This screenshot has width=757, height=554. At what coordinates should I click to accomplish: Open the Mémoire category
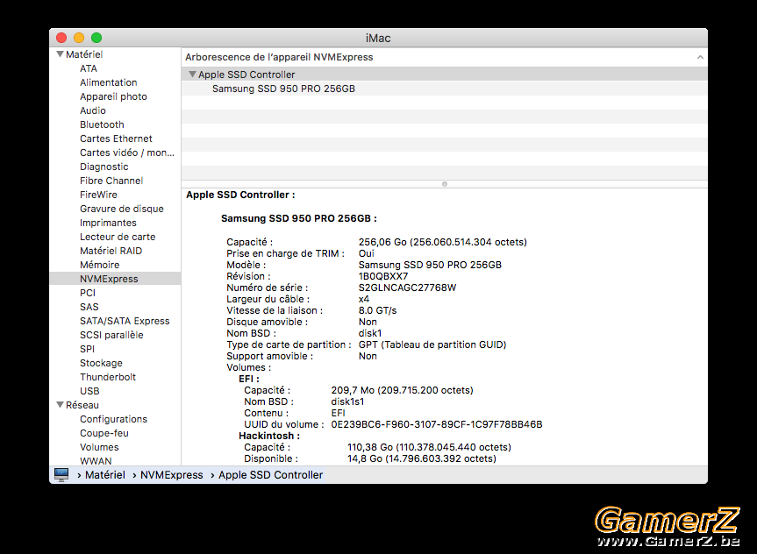(99, 264)
